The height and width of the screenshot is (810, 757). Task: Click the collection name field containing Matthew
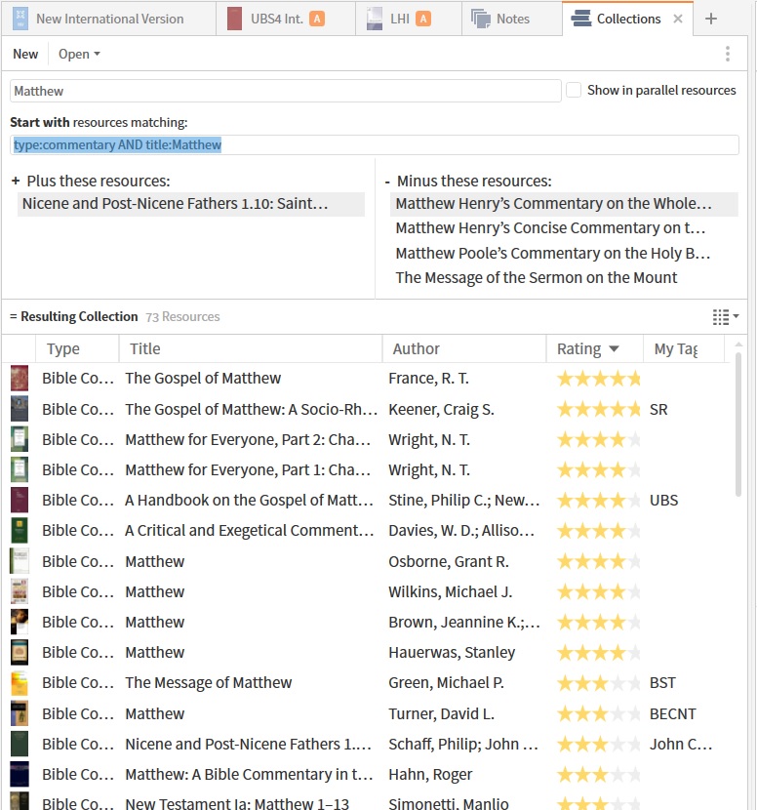(x=285, y=91)
